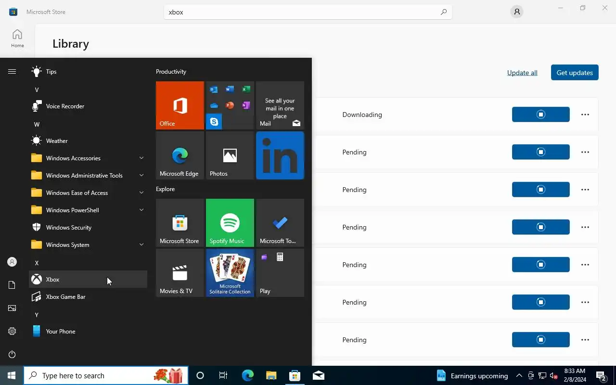The height and width of the screenshot is (385, 616).
Task: Click letter header Y in app list
Action: (37, 315)
